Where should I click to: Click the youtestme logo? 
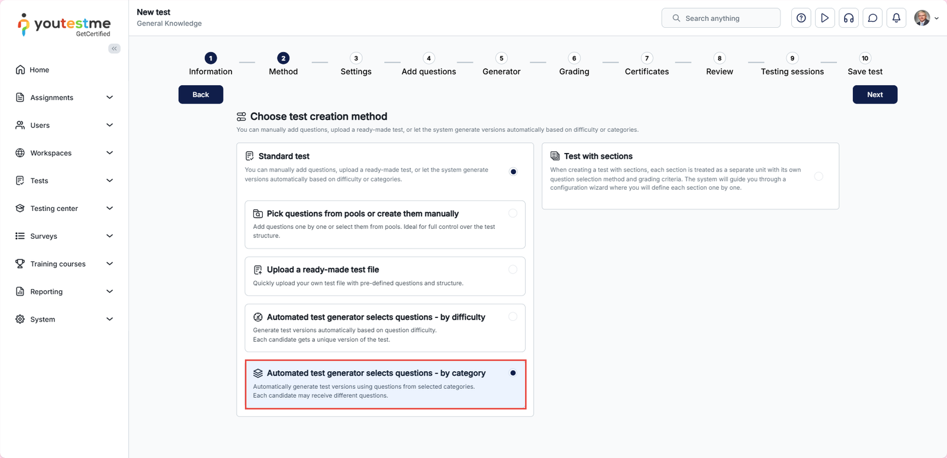(64, 25)
